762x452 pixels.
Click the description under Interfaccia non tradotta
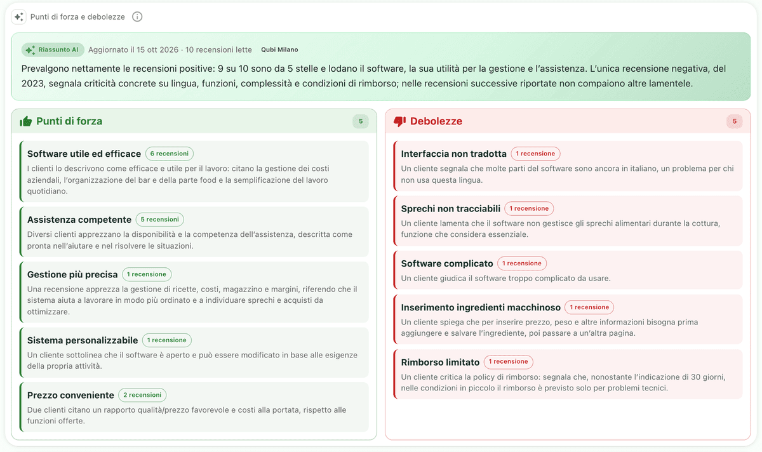[x=567, y=174]
